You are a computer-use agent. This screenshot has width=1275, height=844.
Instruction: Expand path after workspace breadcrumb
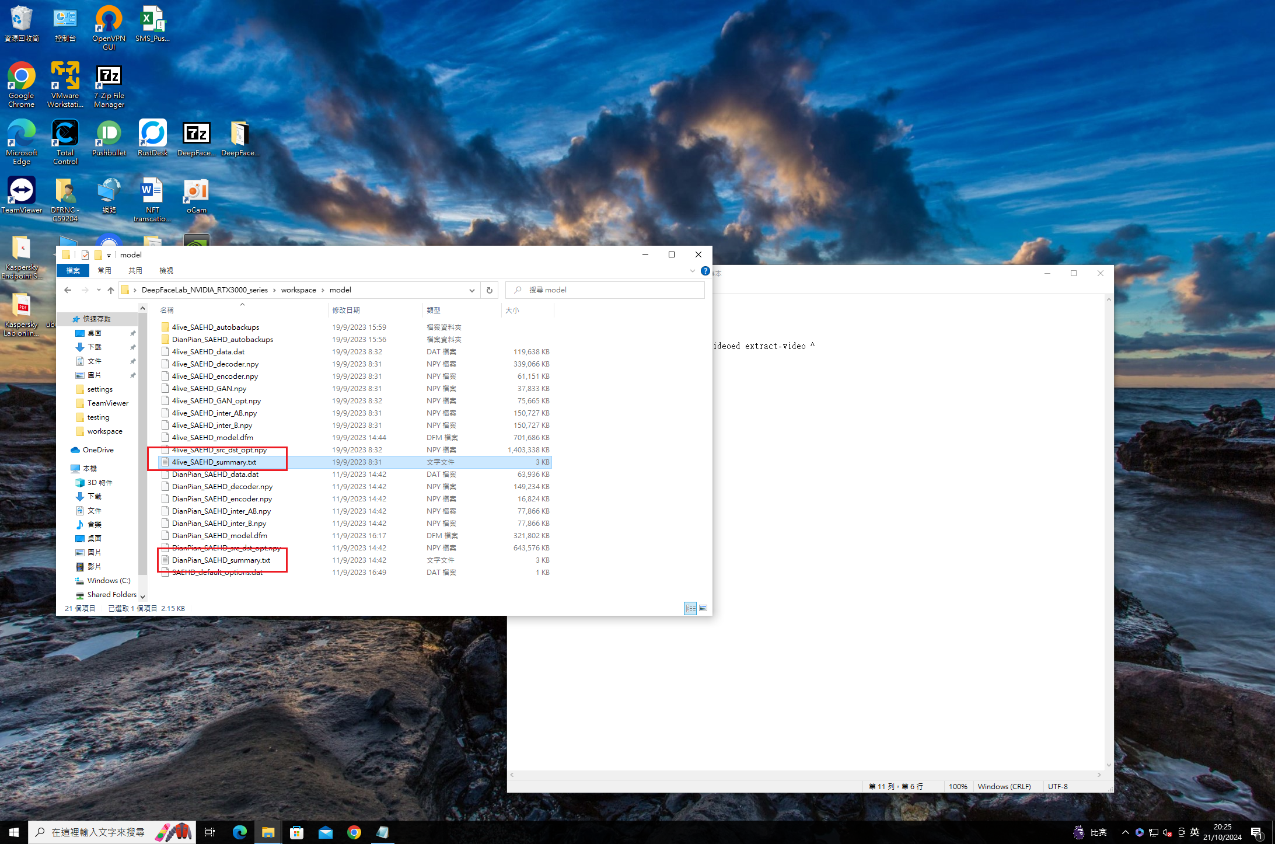click(x=323, y=290)
